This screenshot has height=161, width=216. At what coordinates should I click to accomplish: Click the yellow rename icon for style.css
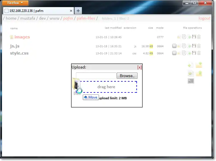click(x=179, y=53)
